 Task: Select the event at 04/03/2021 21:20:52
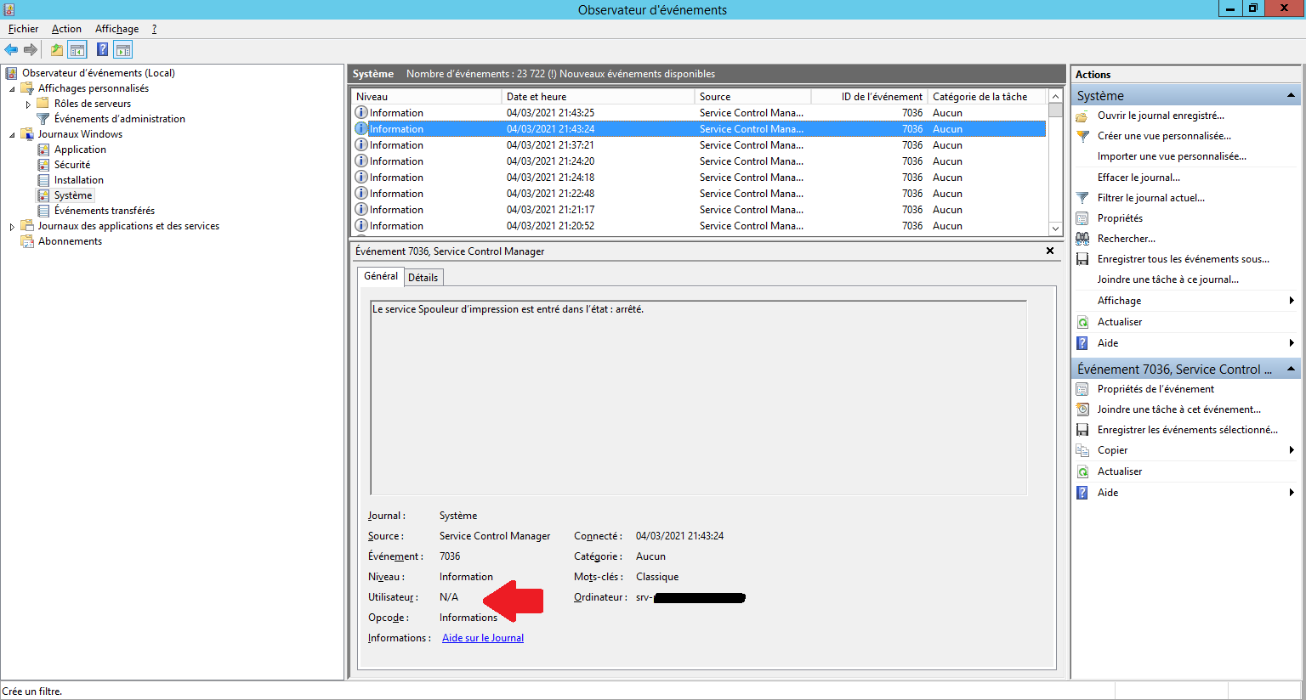click(699, 226)
